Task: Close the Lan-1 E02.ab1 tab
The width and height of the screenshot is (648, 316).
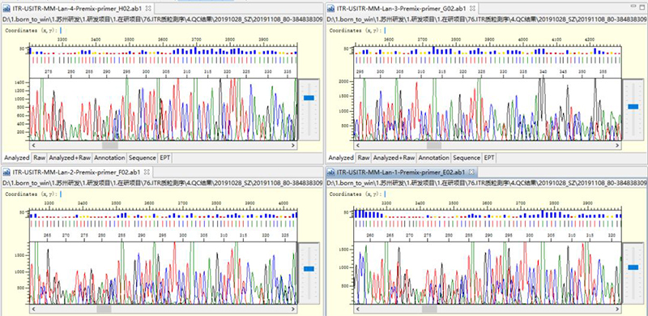Action: pyautogui.click(x=471, y=172)
